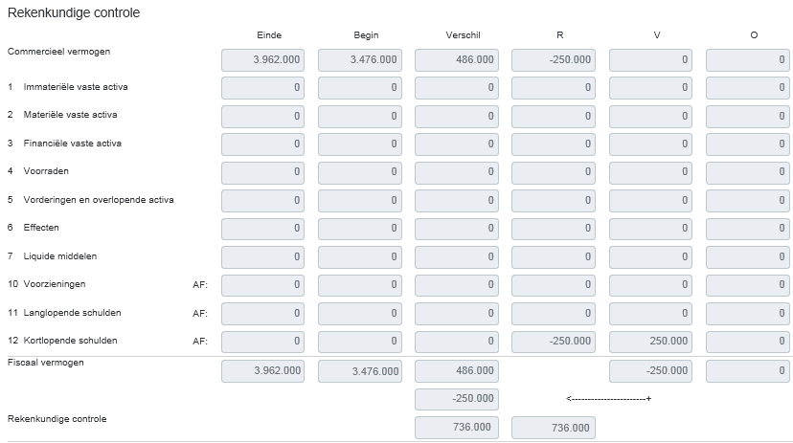Click Rekenkundige controle left 736.000 field
The width and height of the screenshot is (793, 443).
pos(457,428)
